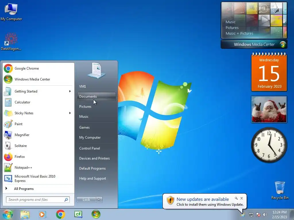Open Notepad++ from Start menu
This screenshot has height=220, width=294.
(x=38, y=167)
